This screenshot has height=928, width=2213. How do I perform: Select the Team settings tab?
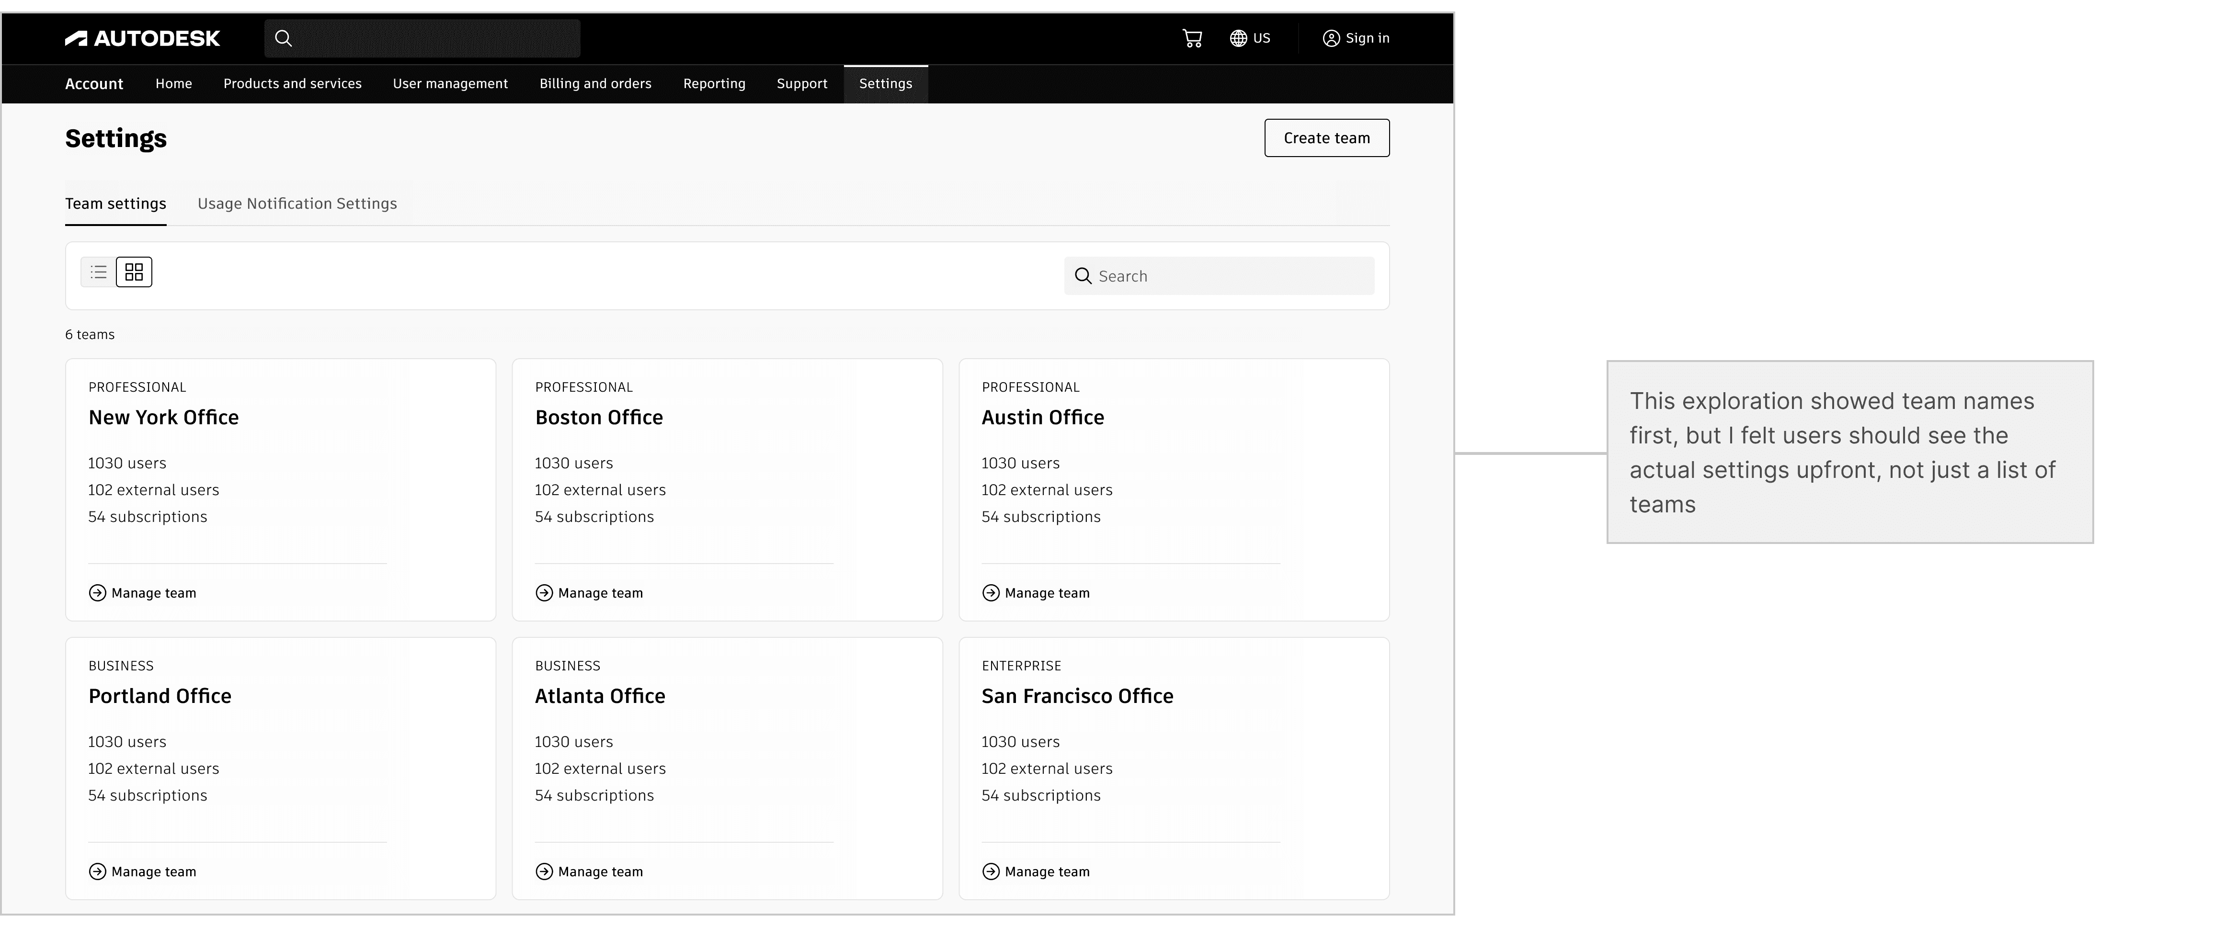(x=116, y=204)
